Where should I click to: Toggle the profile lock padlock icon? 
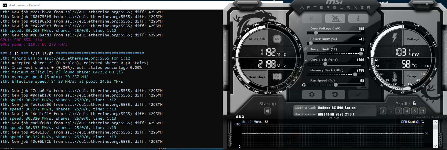(x=415, y=103)
